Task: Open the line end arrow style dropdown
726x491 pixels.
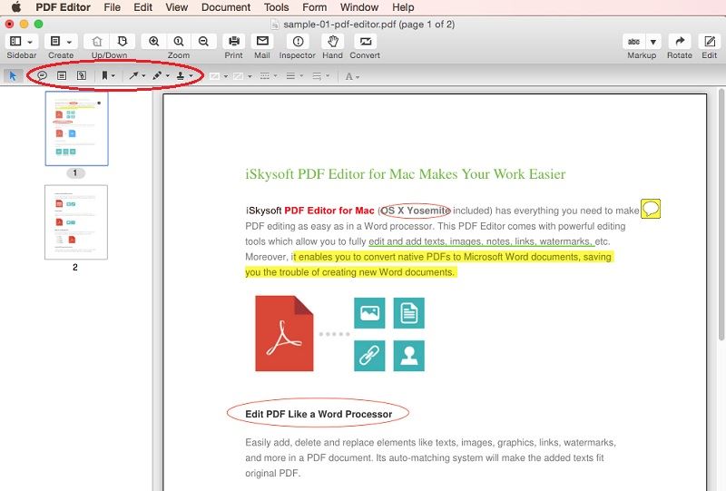Action: click(x=320, y=76)
